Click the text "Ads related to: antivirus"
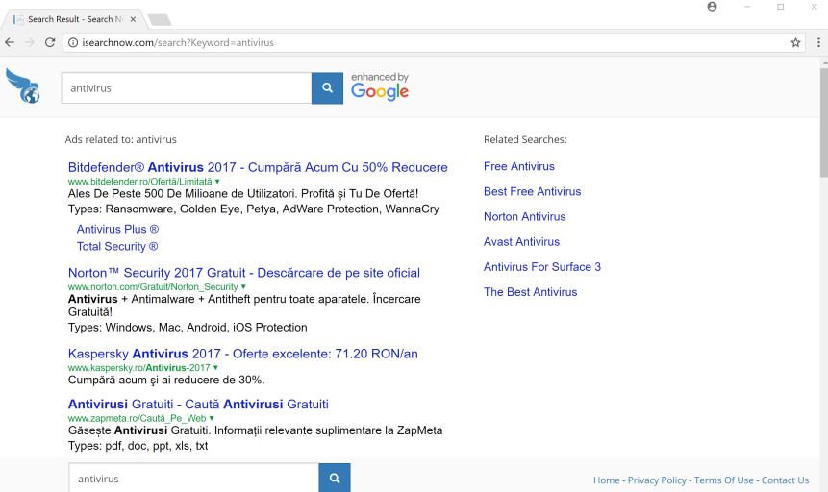 (x=120, y=140)
